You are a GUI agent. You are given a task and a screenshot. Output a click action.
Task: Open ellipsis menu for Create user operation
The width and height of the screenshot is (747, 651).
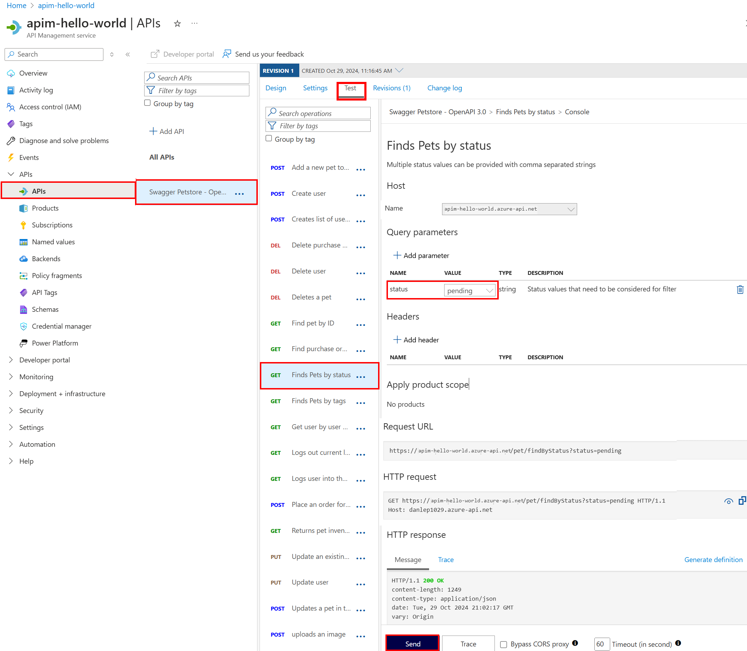coord(360,195)
